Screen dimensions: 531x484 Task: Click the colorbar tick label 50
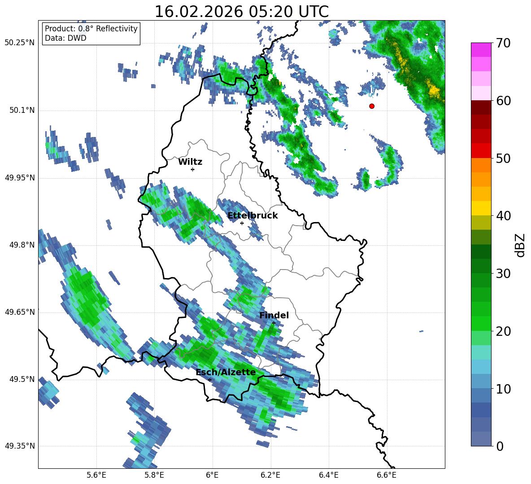(503, 158)
